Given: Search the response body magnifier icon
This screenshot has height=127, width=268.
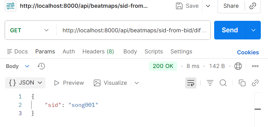Looking at the screenshot, I should (x=223, y=83).
